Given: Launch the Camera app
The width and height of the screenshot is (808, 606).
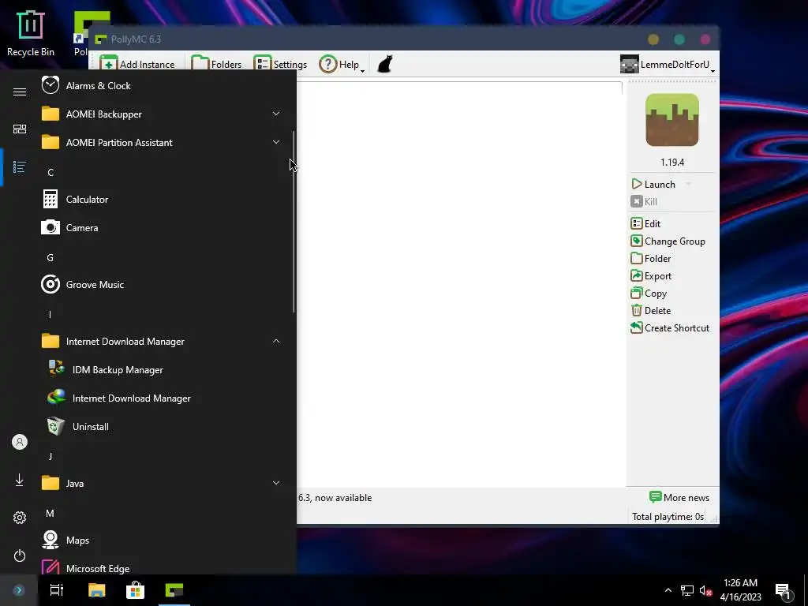Looking at the screenshot, I should pyautogui.click(x=163, y=227).
